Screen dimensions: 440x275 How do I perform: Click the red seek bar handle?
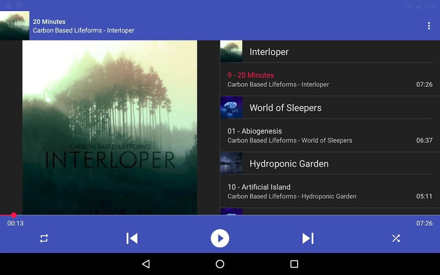(13, 215)
